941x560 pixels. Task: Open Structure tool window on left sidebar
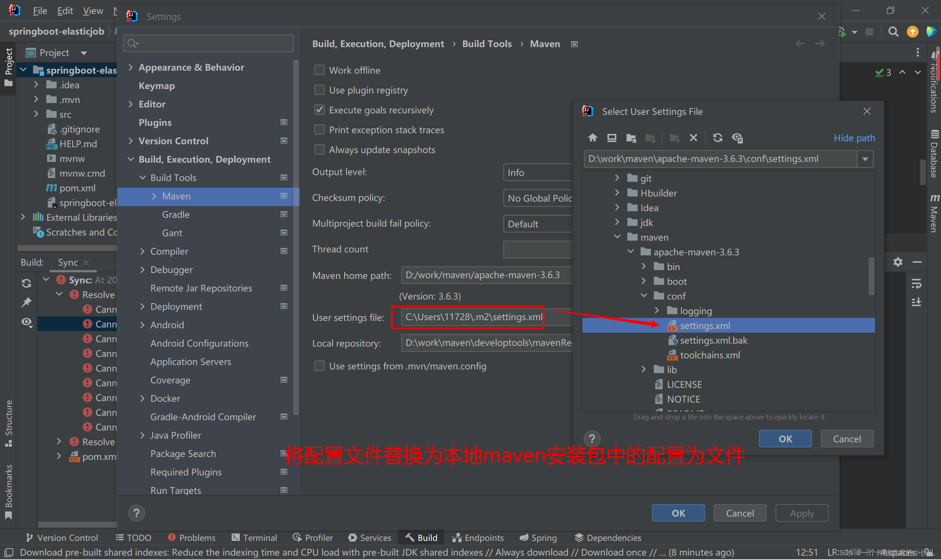click(8, 423)
